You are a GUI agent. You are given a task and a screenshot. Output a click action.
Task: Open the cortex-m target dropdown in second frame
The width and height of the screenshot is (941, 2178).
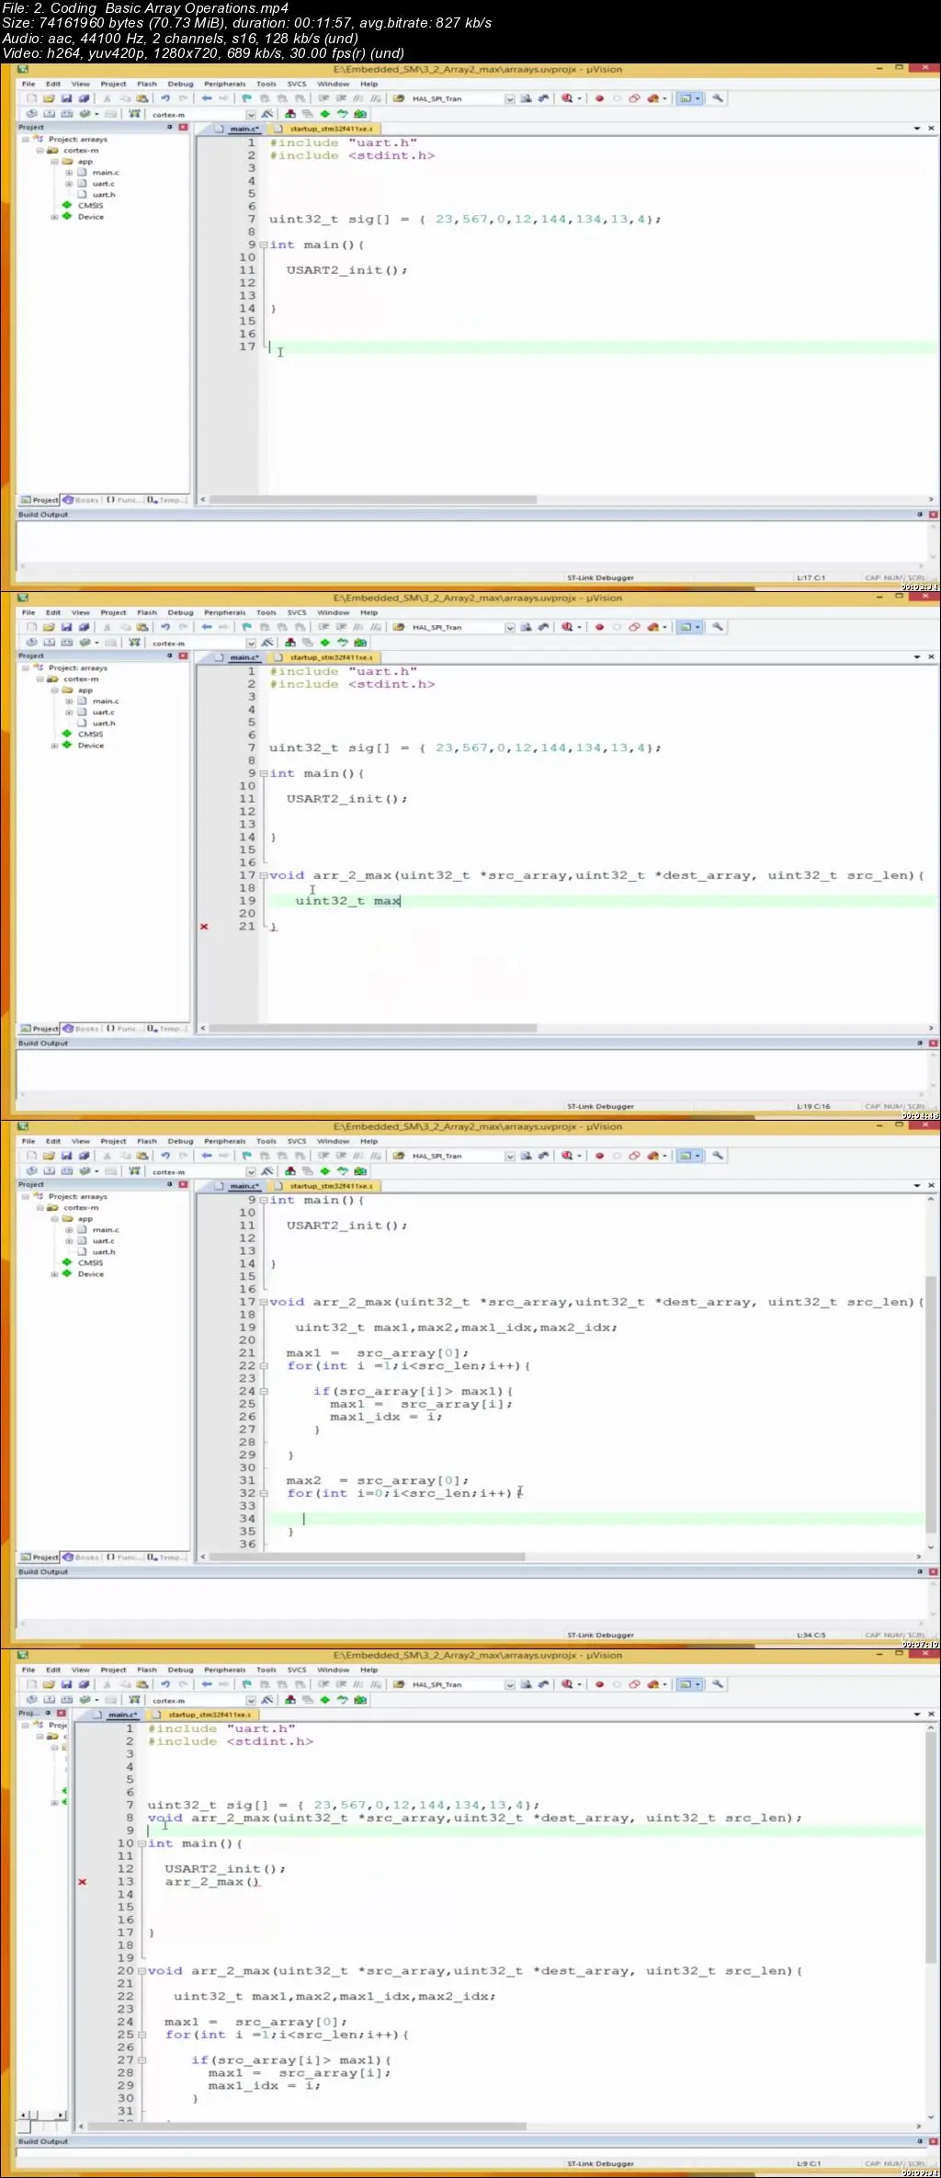point(251,644)
